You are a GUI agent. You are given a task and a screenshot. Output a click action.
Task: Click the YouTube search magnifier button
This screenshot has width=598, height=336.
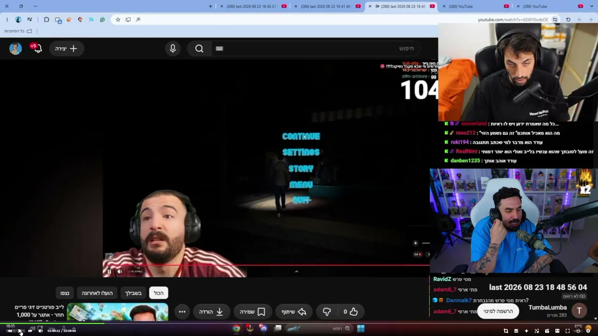click(x=199, y=49)
